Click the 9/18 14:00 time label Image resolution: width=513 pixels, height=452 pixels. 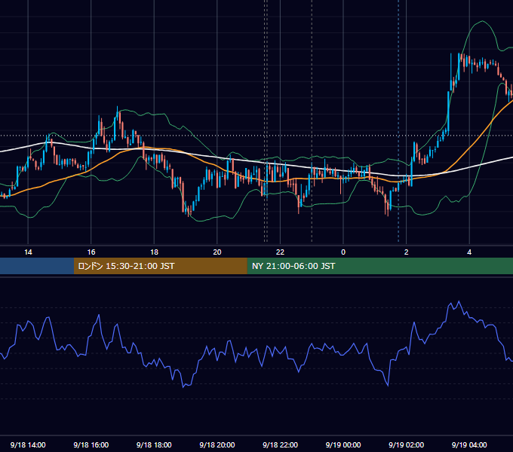point(28,444)
